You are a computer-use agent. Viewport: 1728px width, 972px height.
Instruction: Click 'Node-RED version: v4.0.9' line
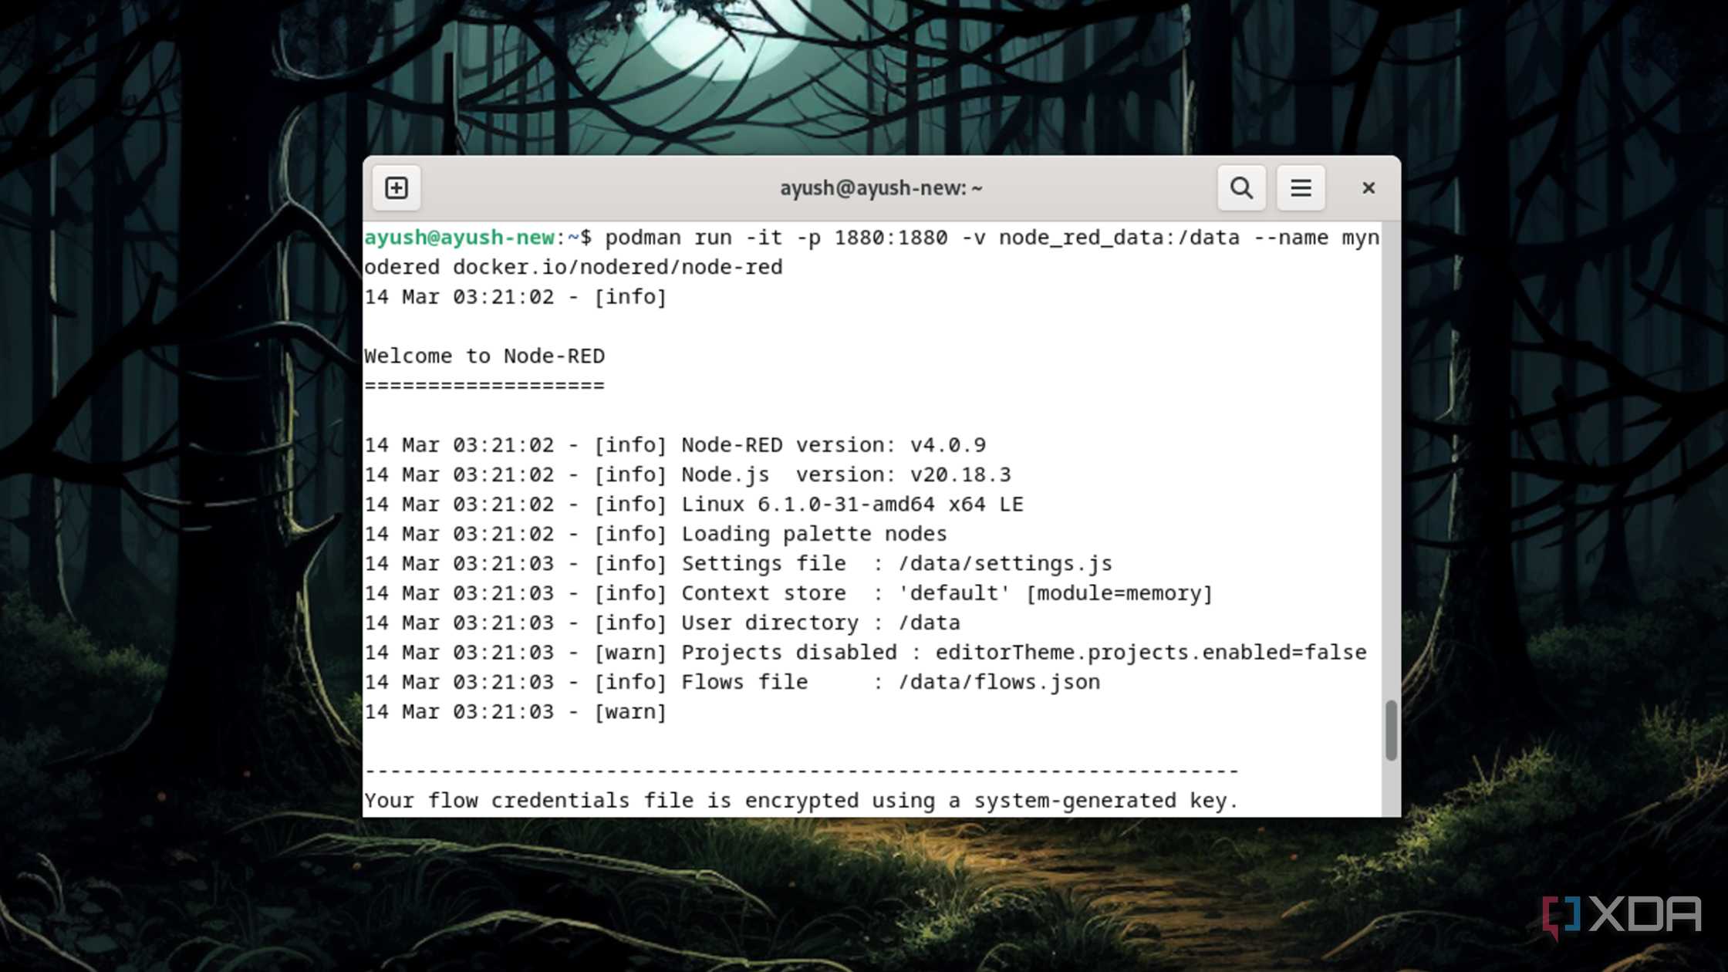(833, 445)
